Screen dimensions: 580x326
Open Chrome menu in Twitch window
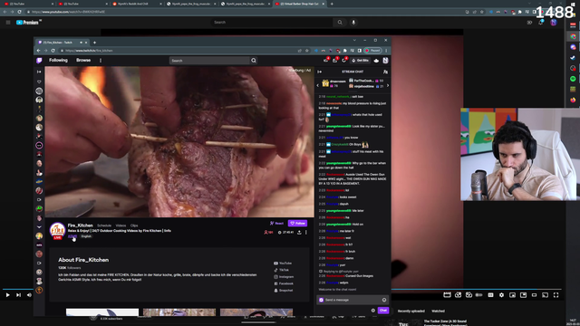click(386, 51)
